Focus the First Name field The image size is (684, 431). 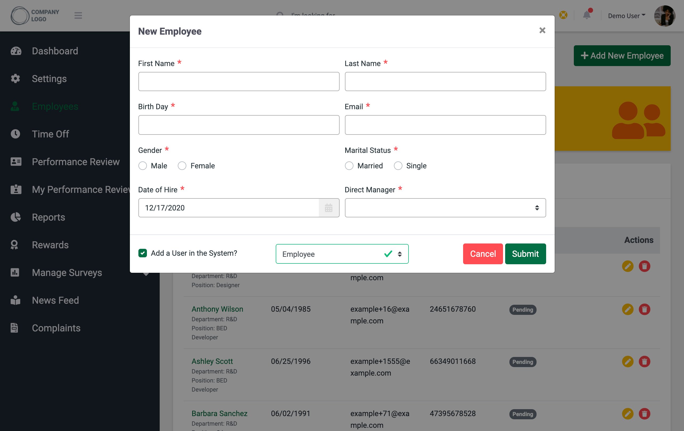239,82
